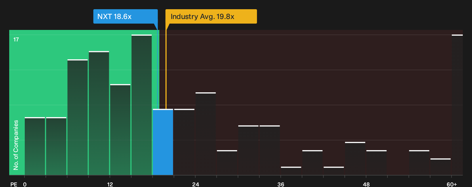
Task: Click the dark bar starting at PE 24
Action: pos(206,134)
